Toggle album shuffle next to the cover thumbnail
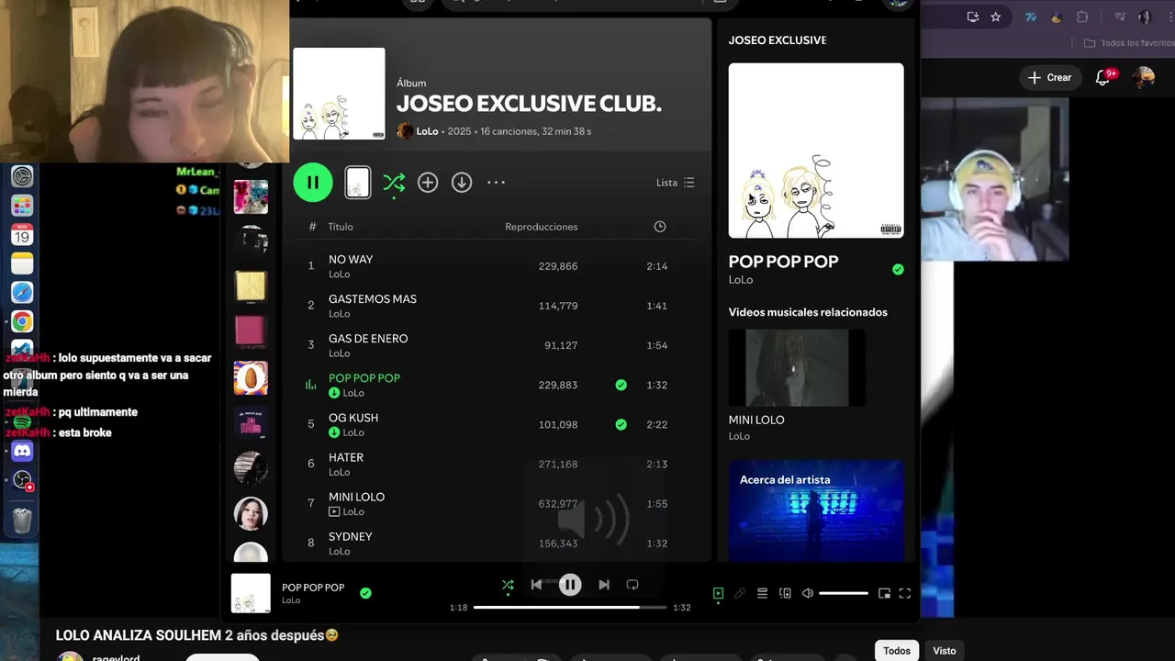Screen dimensions: 1175x661 pos(394,182)
